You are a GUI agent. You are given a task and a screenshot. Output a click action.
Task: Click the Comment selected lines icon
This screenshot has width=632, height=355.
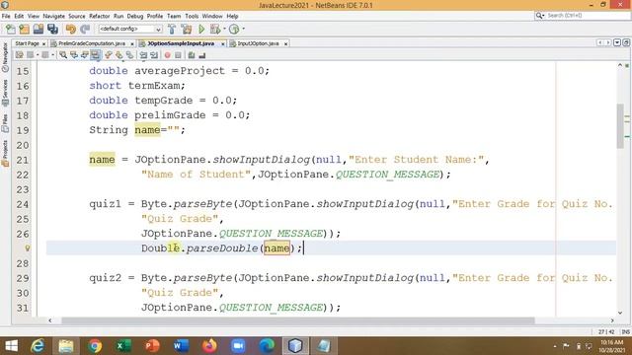pos(192,55)
